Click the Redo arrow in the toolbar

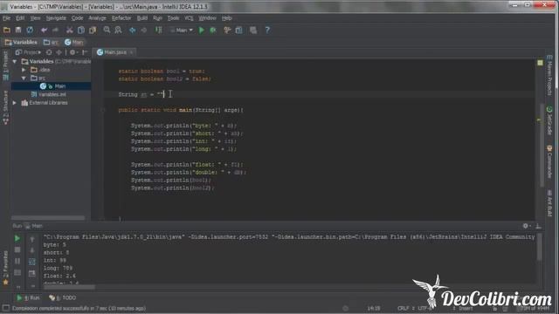55,31
